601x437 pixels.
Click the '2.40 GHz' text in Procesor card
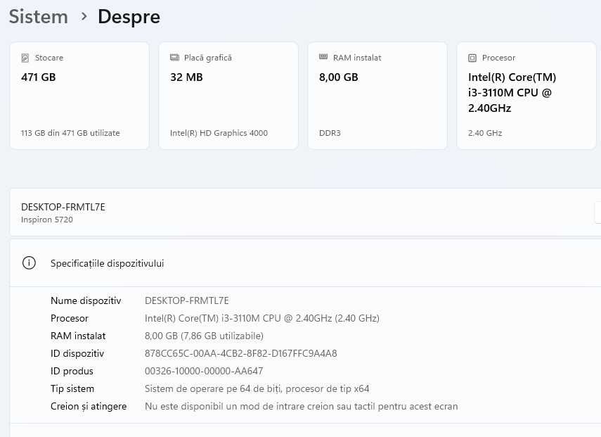(485, 133)
